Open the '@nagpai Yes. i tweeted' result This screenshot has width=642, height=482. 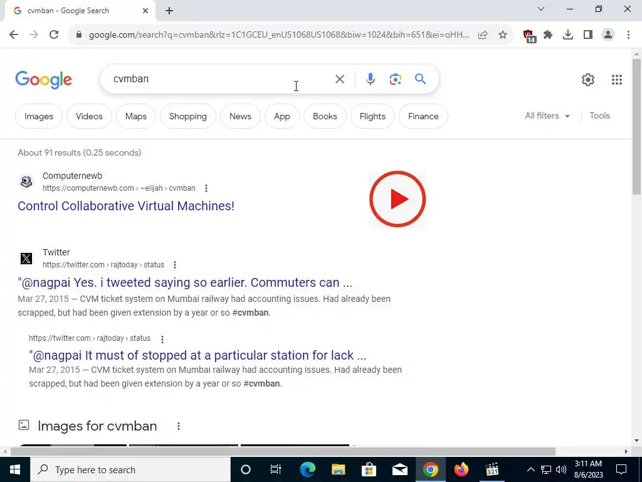185,282
